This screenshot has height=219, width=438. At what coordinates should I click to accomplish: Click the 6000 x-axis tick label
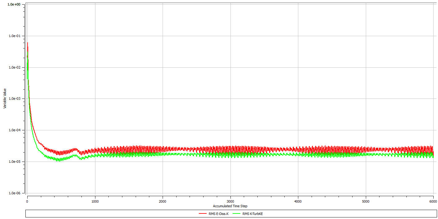[x=433, y=201]
